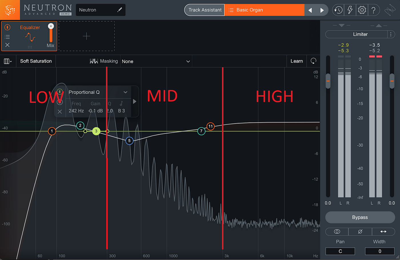Click the Equalizer curve module icon
The width and height of the screenshot is (400, 260).
30,37
